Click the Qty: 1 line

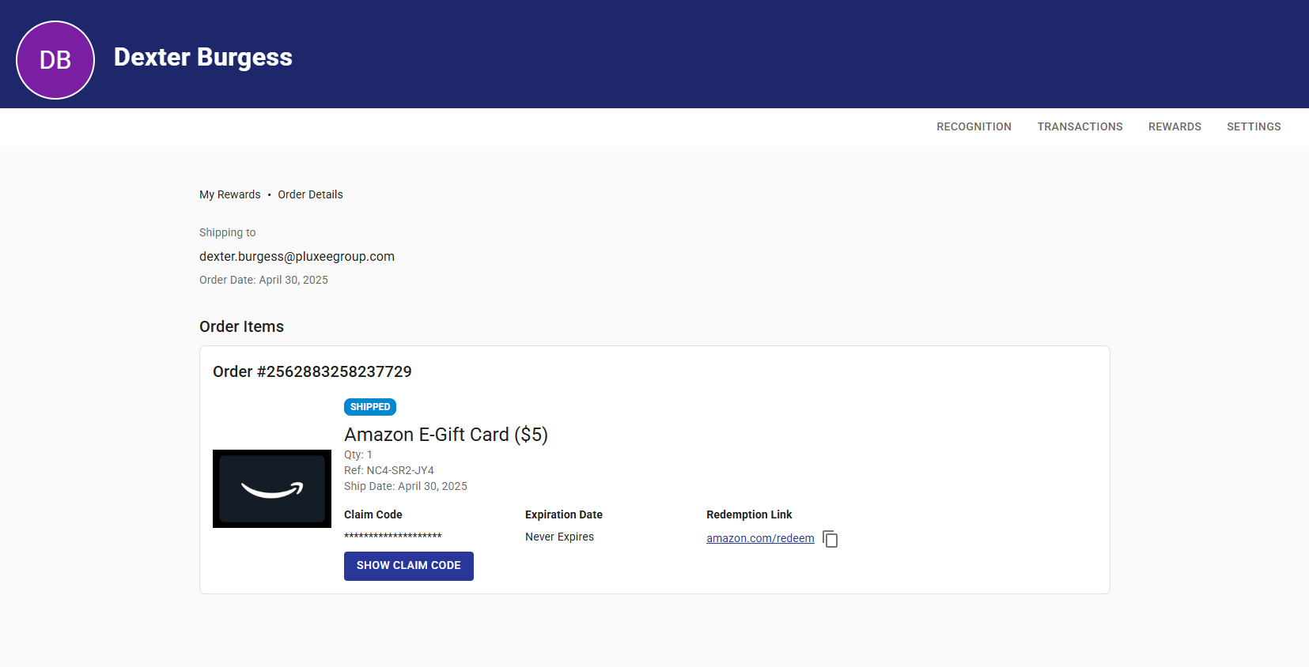pos(358,454)
